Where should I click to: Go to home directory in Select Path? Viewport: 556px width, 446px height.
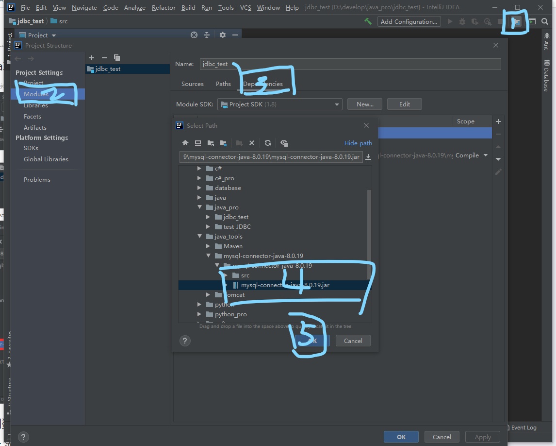185,143
